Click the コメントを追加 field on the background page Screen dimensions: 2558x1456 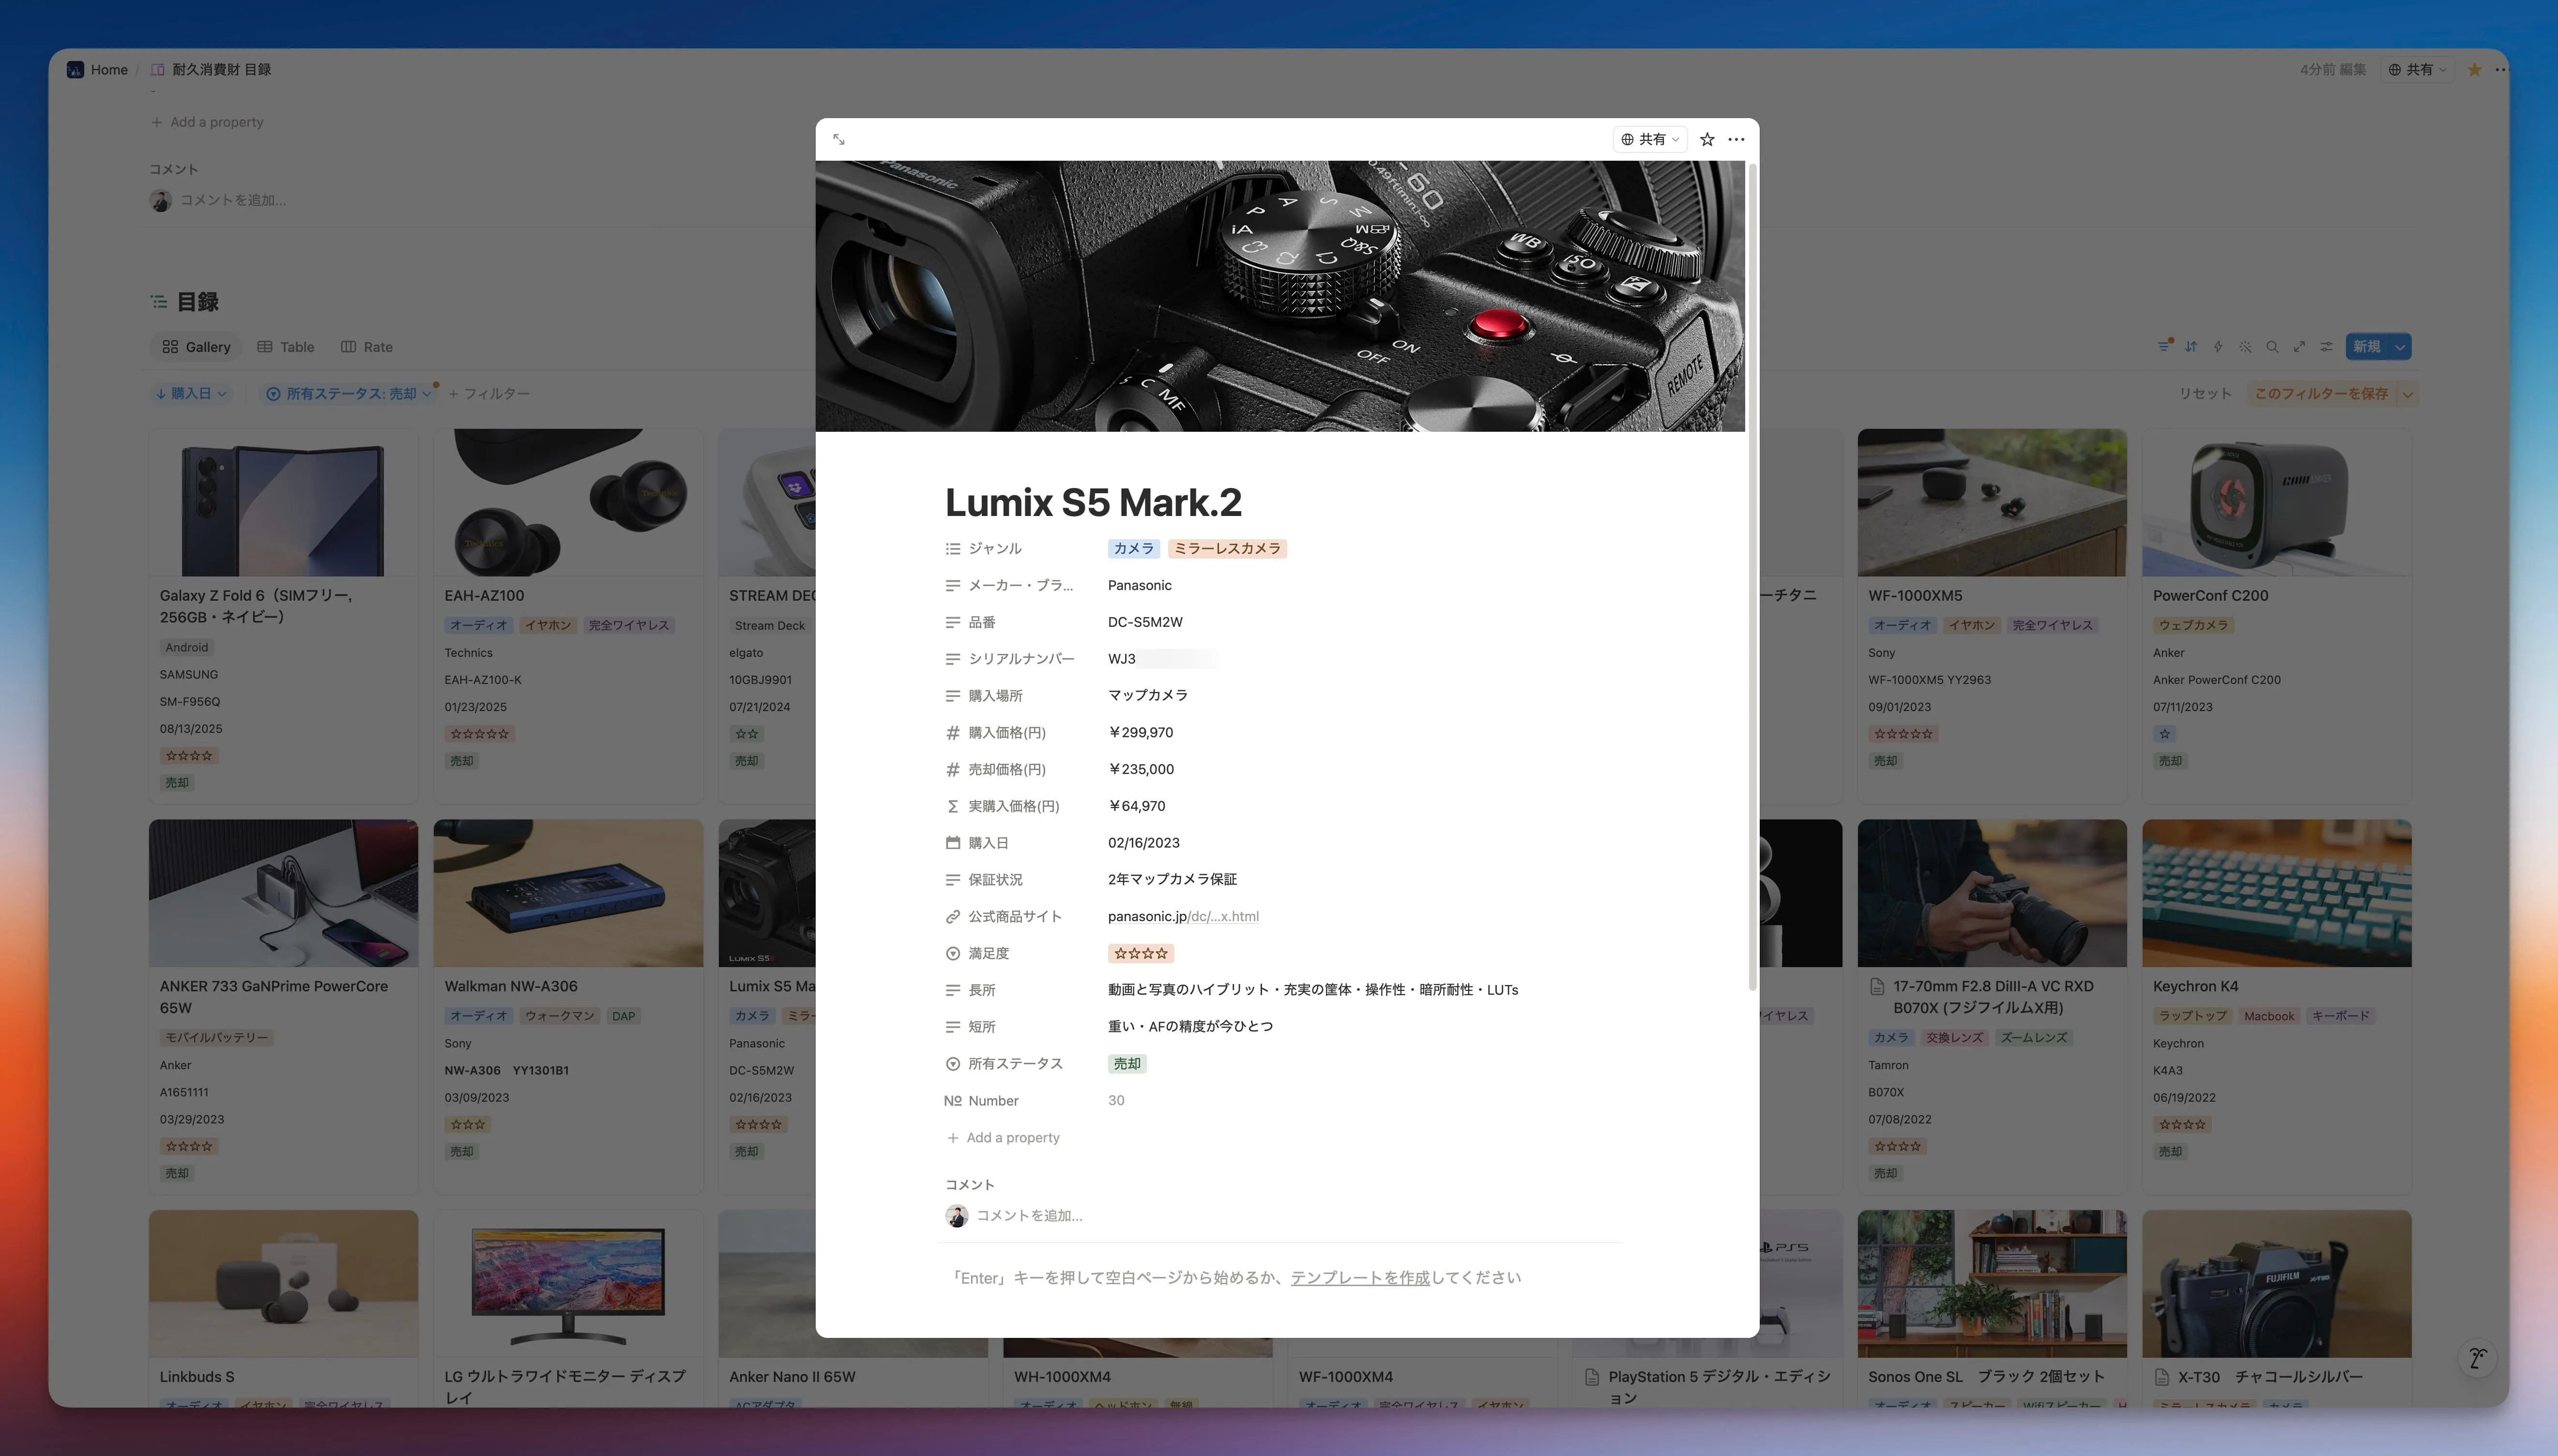(233, 200)
